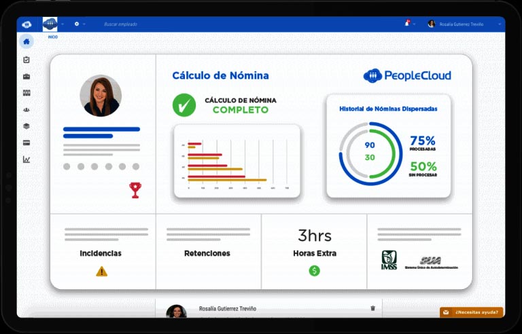Open the line chart reports sidebar icon
The image size is (522, 334).
(27, 160)
